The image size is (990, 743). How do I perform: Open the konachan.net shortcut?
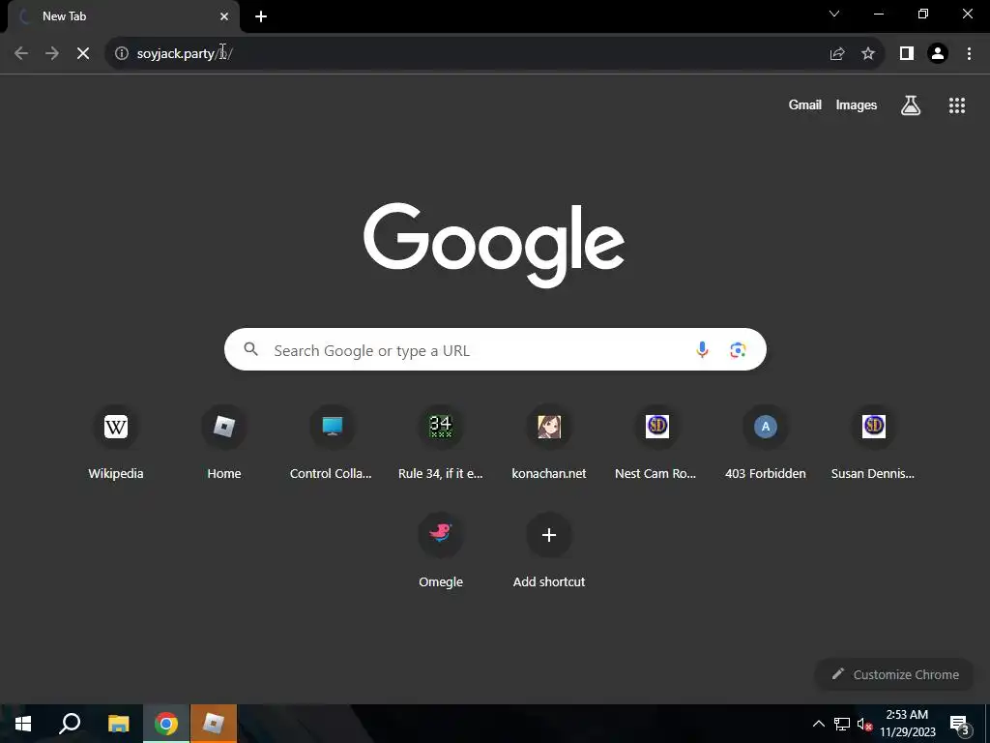(549, 443)
